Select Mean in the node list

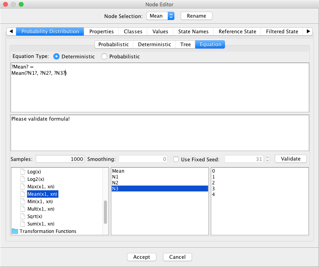coord(160,171)
